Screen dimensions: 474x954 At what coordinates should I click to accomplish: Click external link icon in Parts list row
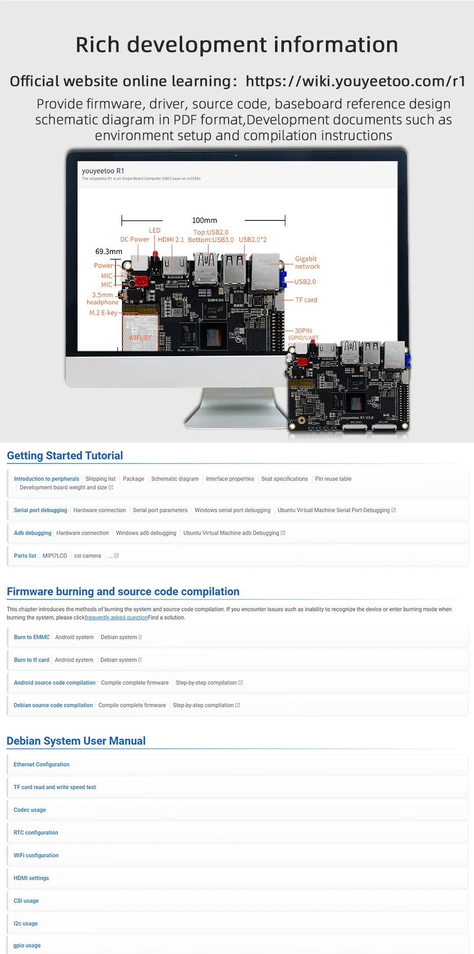(117, 556)
